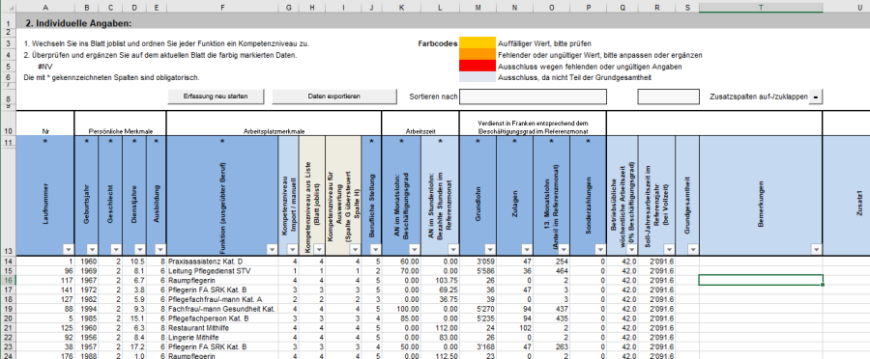Click the Erfassung neu starten button
870x359 pixels.
(216, 97)
